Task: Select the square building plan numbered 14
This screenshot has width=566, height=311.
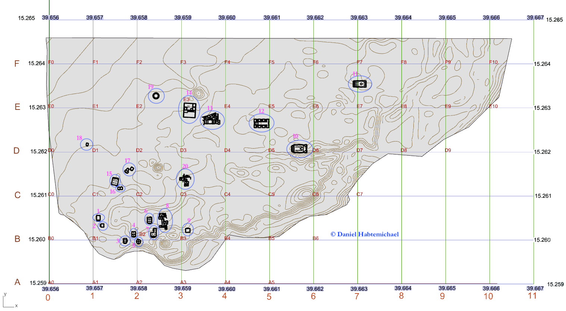Action: (190, 110)
